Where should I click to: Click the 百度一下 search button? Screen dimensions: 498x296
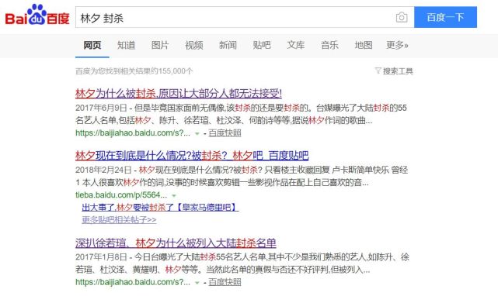445,17
